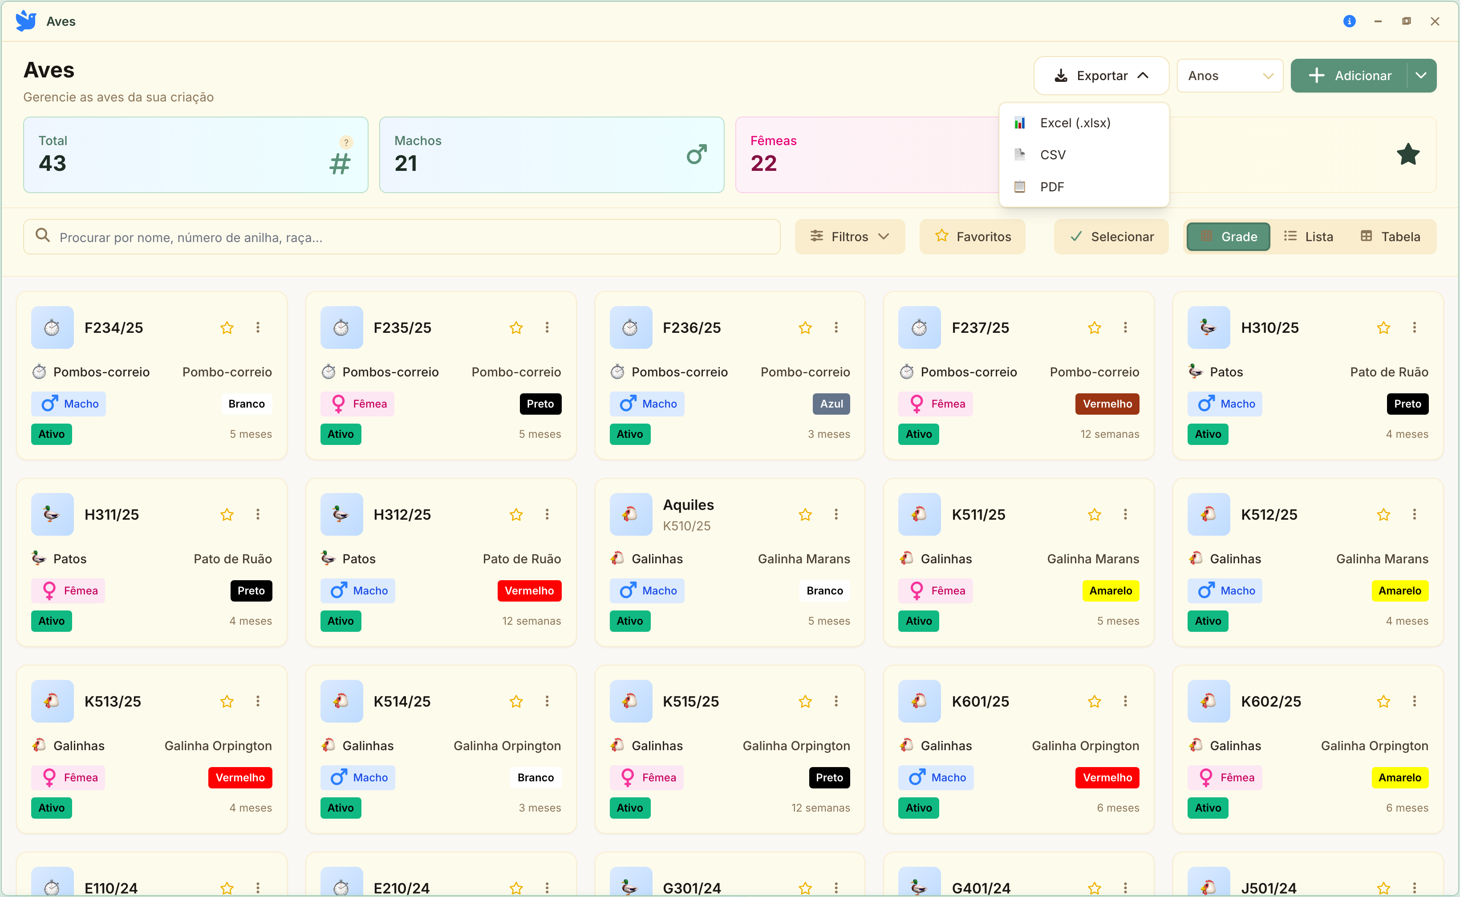This screenshot has width=1460, height=897.
Task: Open the three-dot menu for K513/25
Action: [258, 701]
